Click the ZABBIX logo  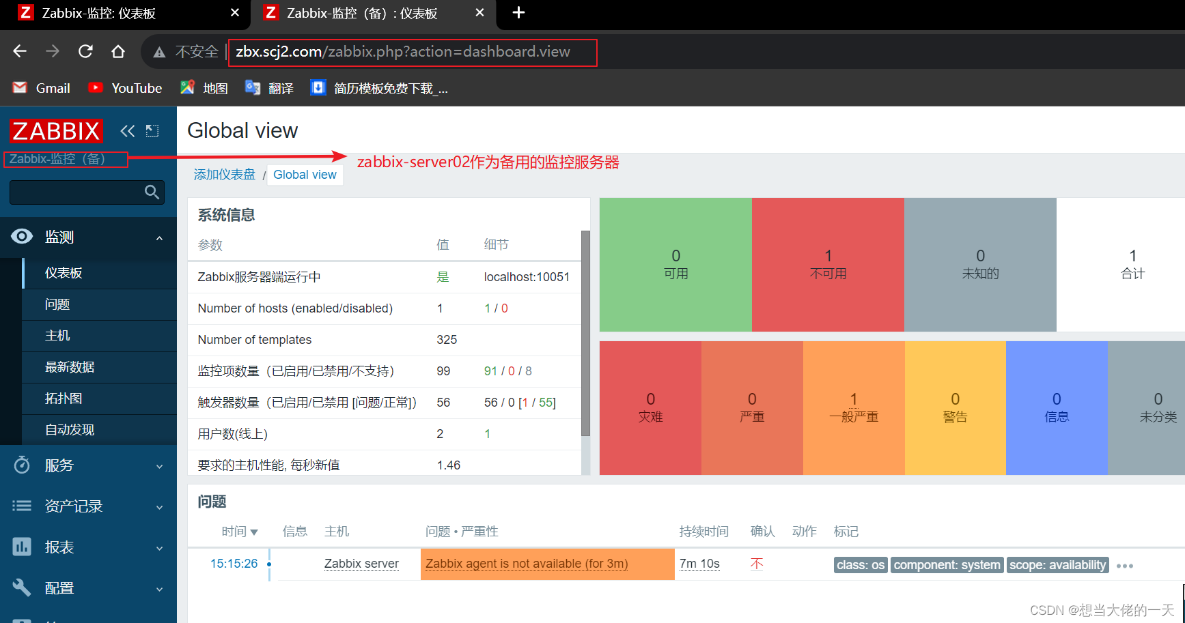[x=56, y=130]
